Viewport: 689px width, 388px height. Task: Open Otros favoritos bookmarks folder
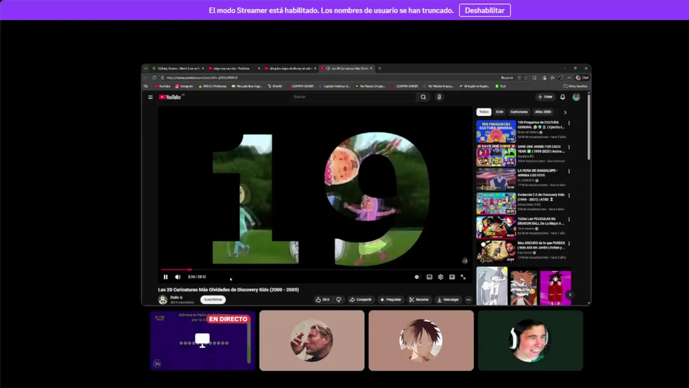575,86
